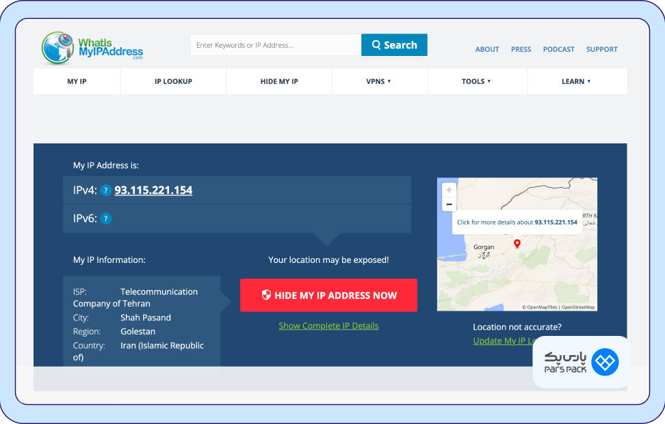The height and width of the screenshot is (424, 665).
Task: Click the Region value Golestan
Action: (x=138, y=332)
